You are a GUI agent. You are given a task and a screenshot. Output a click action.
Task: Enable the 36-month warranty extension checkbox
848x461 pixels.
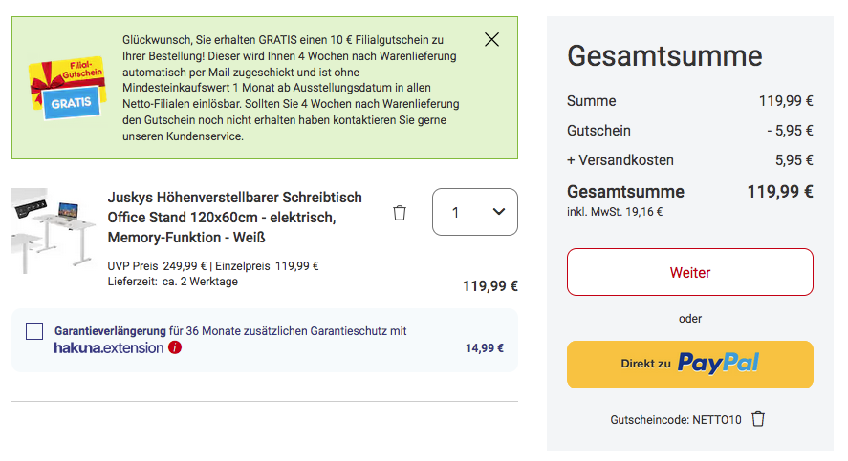34,331
